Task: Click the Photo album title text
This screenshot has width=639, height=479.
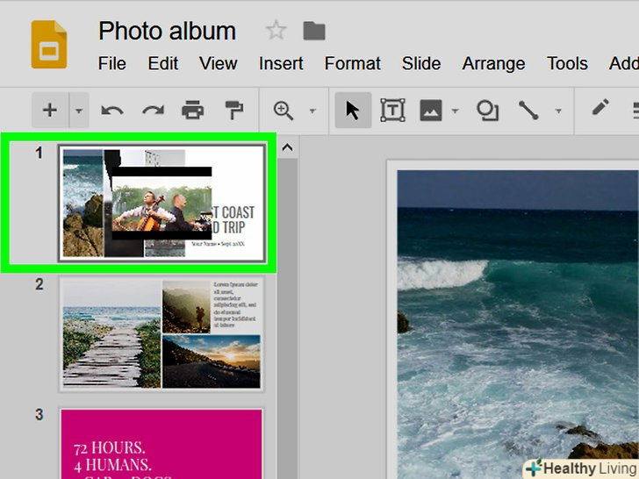Action: coord(167,31)
